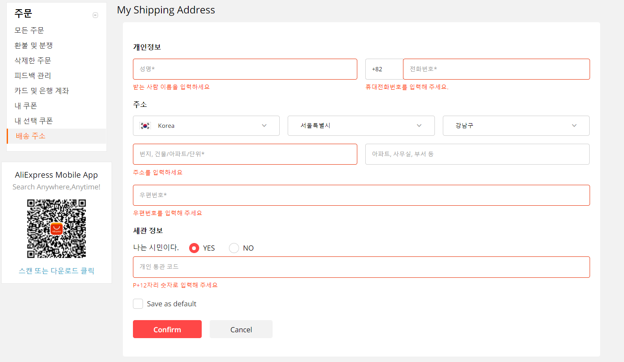Click the 스캔 또는 다운로드 클릭 link
Screen dimensions: 624x362
(x=57, y=270)
